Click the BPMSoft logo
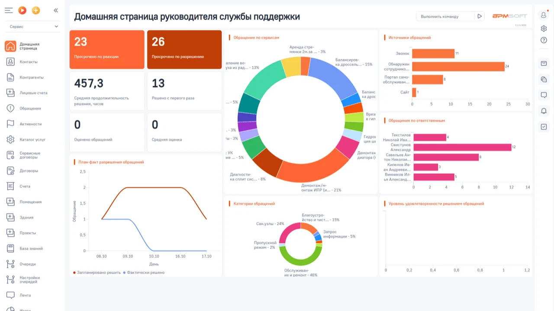This screenshot has width=554, height=311. [509, 16]
